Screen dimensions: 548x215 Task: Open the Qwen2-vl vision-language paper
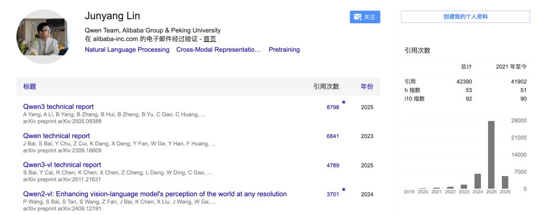(155, 194)
